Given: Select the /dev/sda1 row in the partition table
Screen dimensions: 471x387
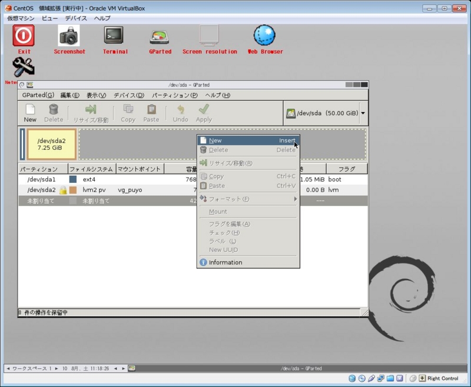Looking at the screenshot, I should [193, 179].
